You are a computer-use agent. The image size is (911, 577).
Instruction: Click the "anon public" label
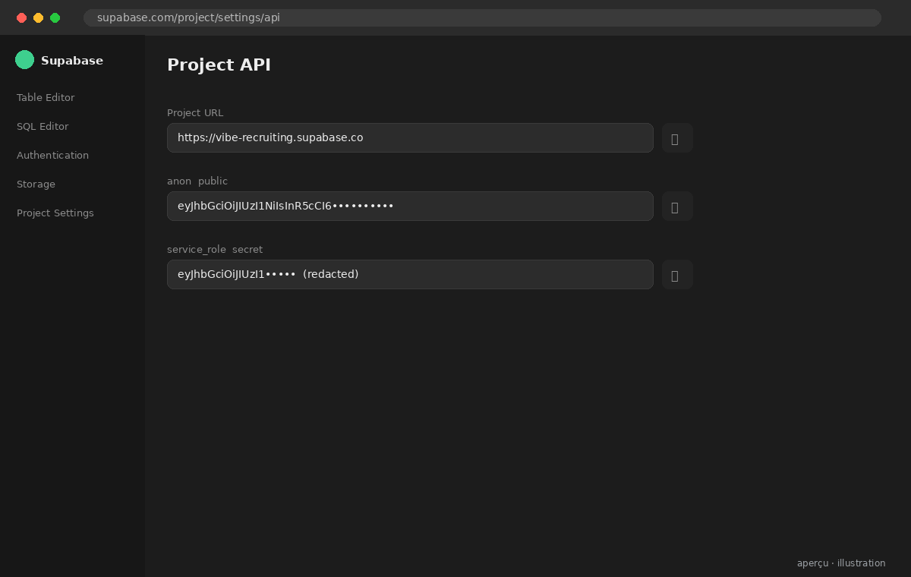(197, 181)
